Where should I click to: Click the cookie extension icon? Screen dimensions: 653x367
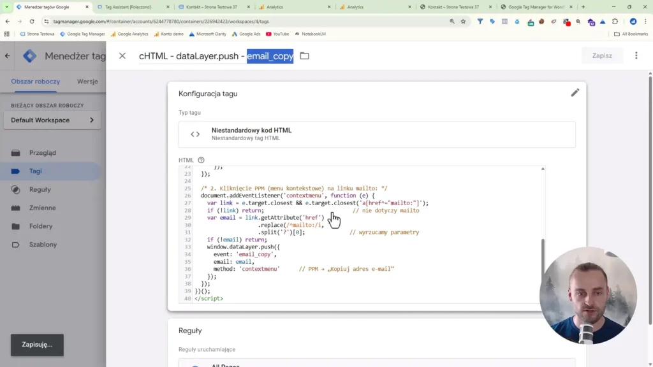[541, 21]
